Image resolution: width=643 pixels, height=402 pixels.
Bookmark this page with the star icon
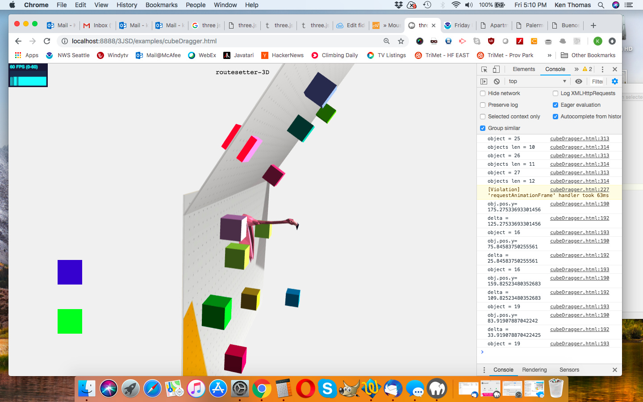[401, 41]
